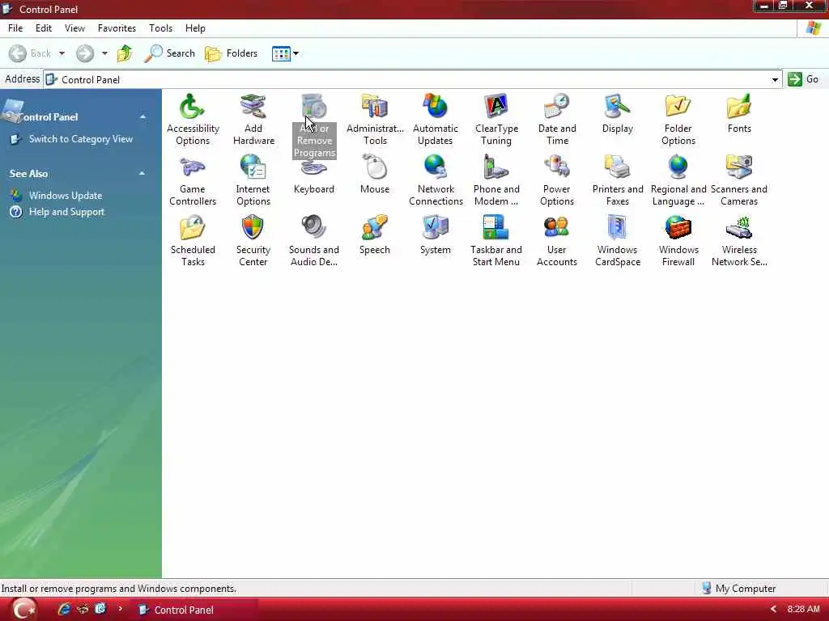The width and height of the screenshot is (829, 621).
Task: Open Power Options icon
Action: pos(557,180)
